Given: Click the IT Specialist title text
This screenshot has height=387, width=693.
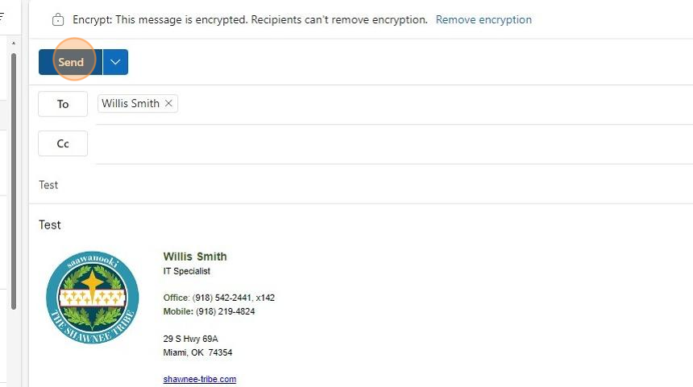Looking at the screenshot, I should tap(186, 272).
